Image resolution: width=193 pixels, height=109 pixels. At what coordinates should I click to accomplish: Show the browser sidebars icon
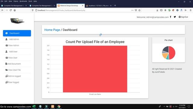161,10
